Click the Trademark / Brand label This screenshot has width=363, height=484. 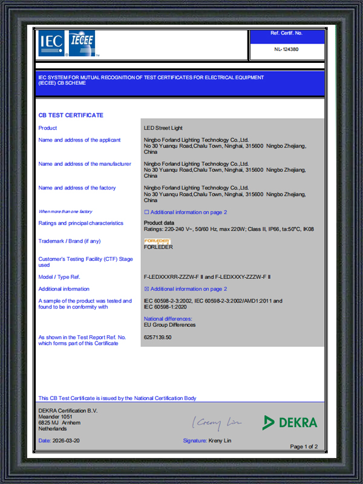point(70,241)
